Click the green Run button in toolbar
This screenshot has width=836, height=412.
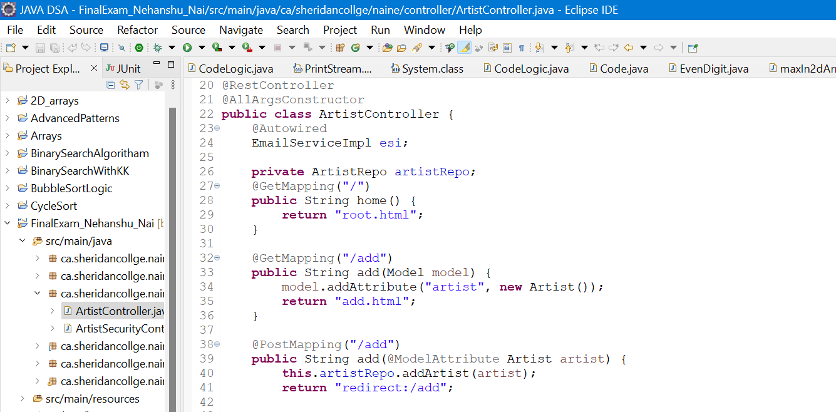coord(187,48)
